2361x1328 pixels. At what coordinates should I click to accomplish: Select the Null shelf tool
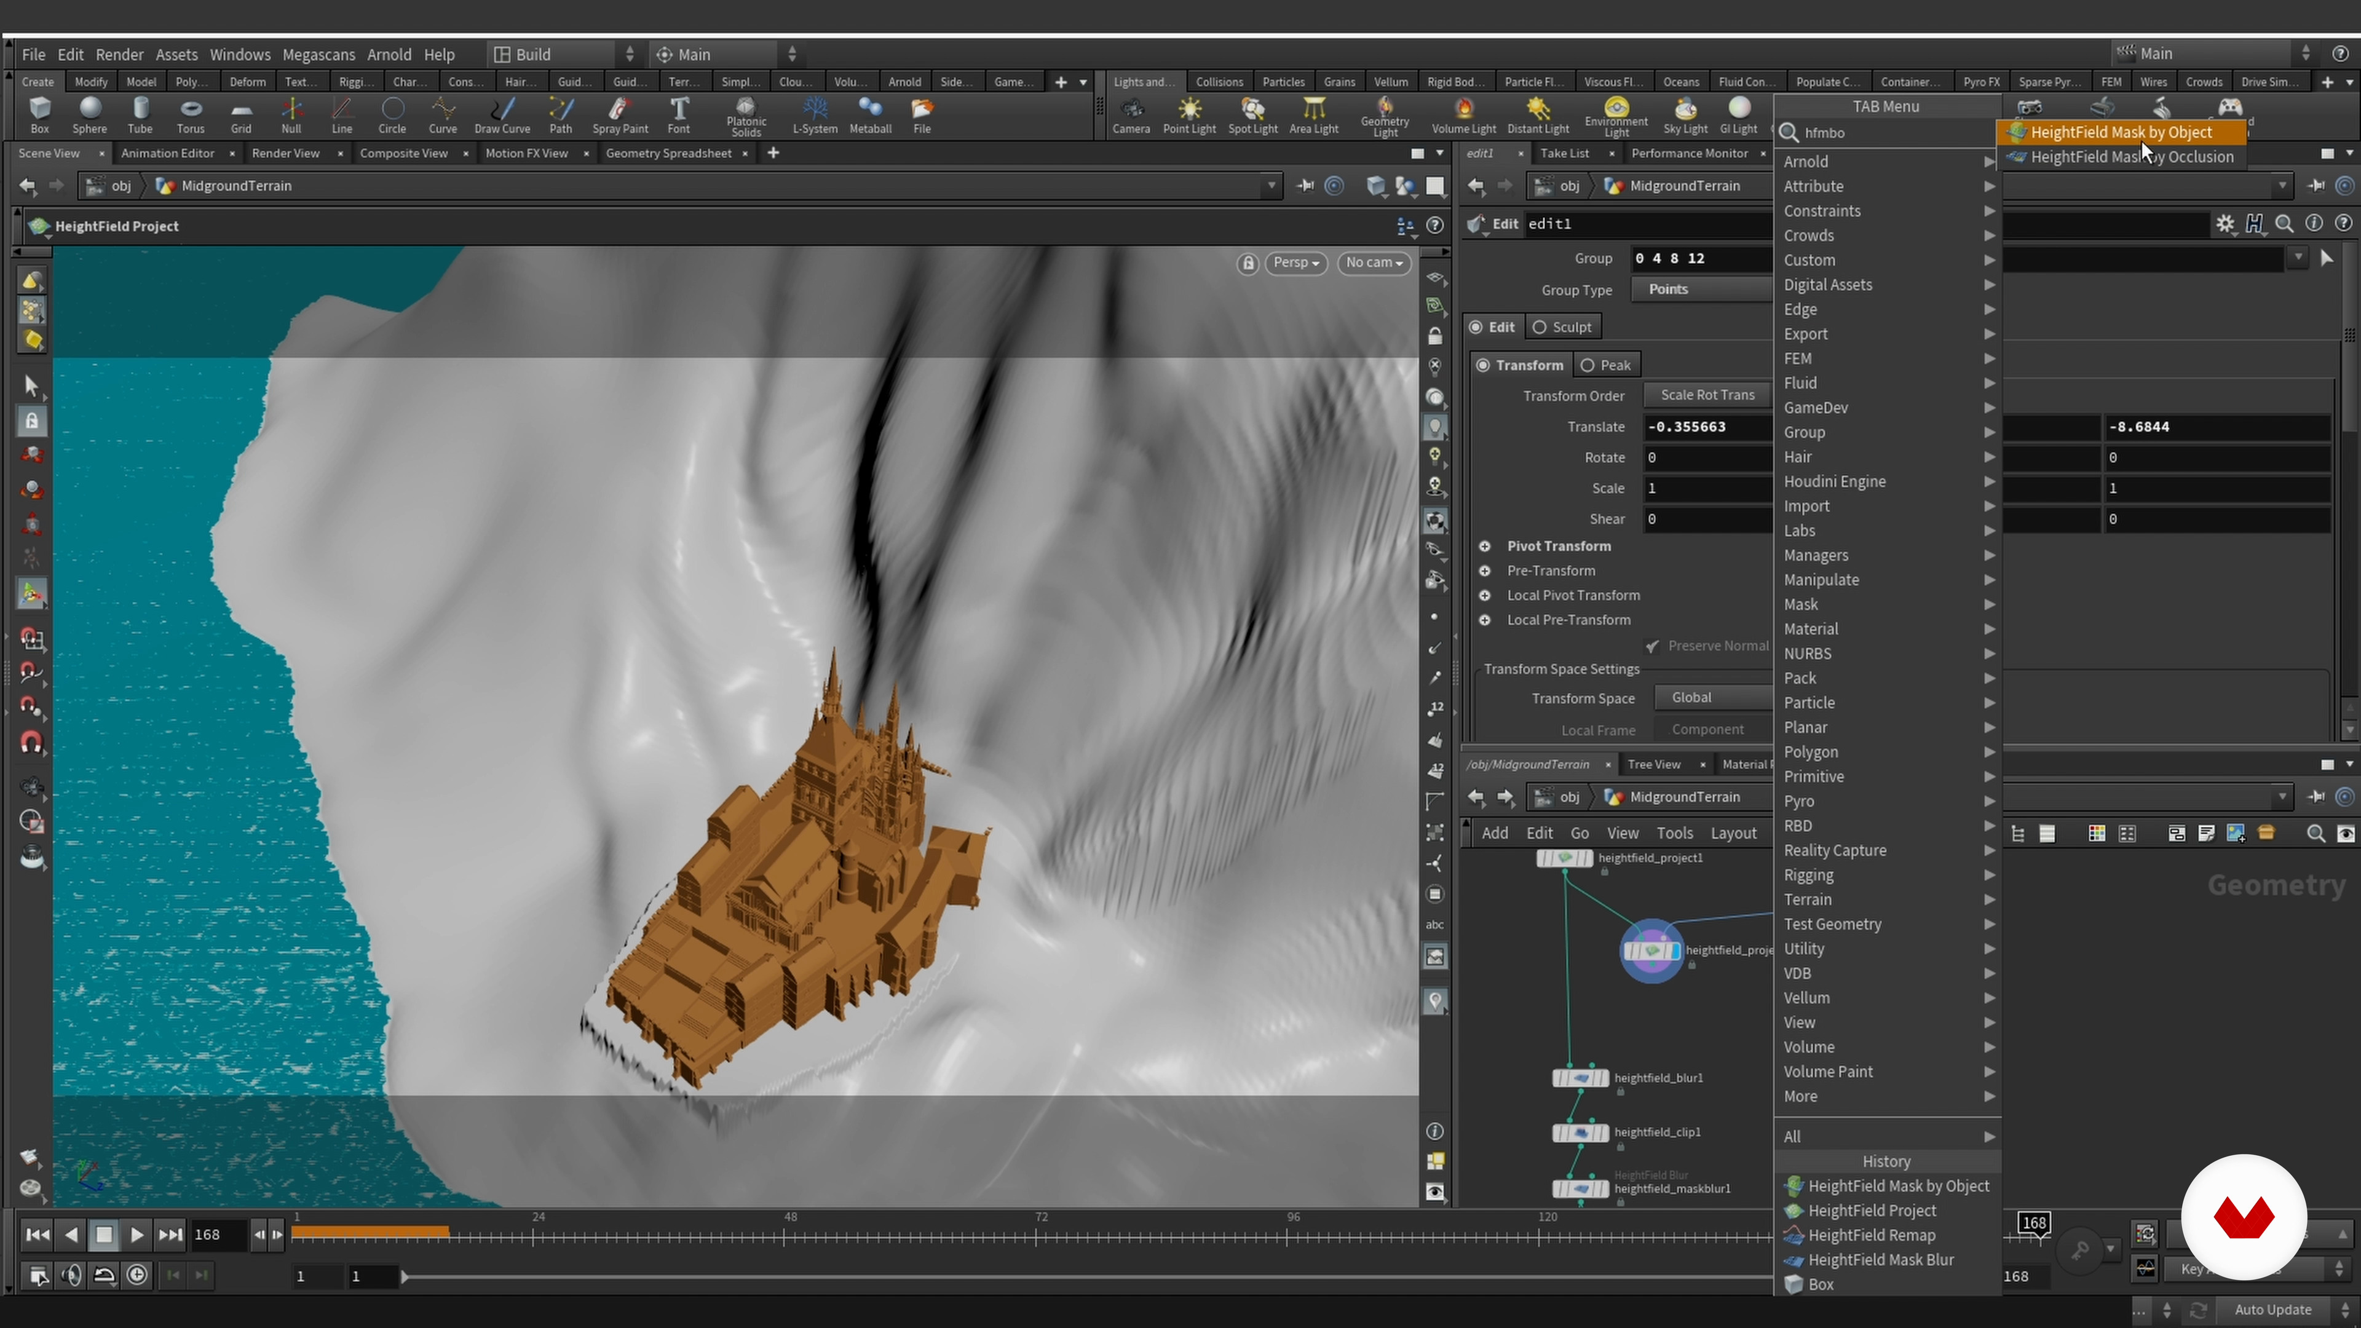(x=291, y=116)
